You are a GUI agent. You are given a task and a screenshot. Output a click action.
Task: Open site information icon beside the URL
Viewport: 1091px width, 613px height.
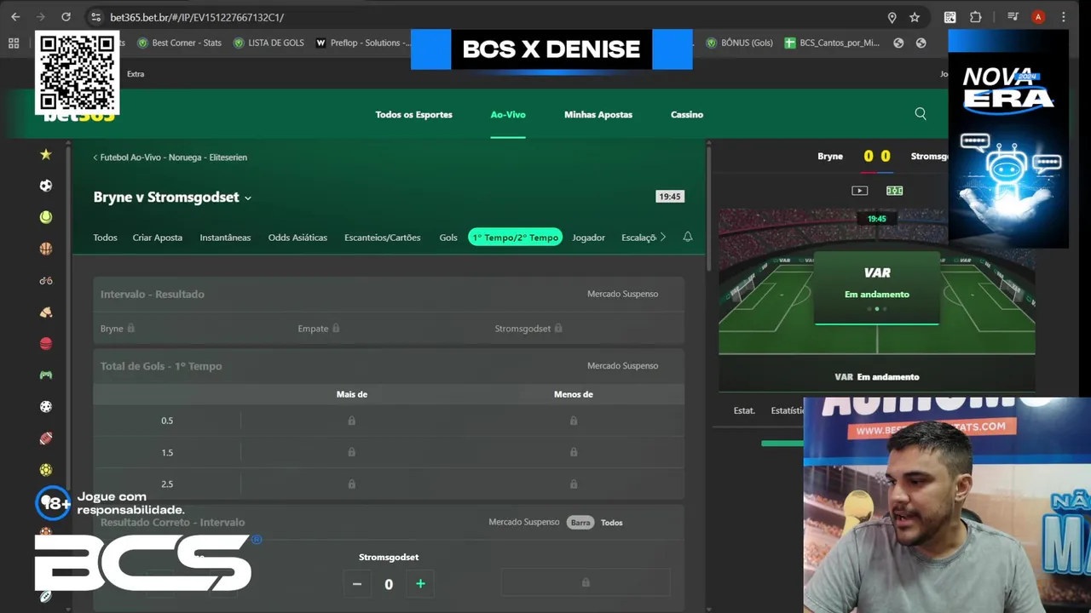tap(96, 17)
